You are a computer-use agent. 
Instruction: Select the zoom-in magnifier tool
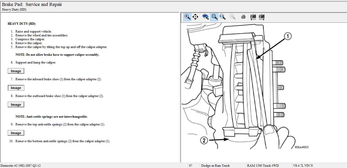pyautogui.click(x=187, y=17)
